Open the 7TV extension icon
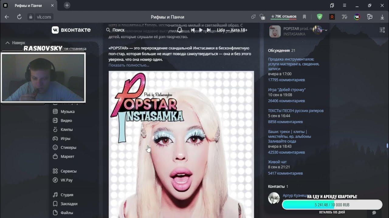 click(344, 17)
